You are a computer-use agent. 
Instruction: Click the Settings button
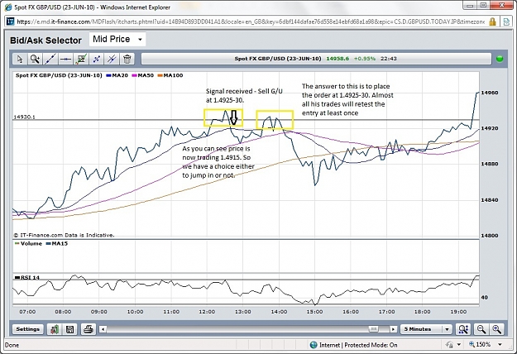[x=27, y=329]
